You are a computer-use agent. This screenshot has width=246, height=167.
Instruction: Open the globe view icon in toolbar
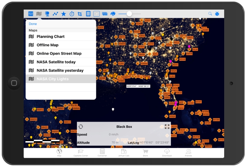click(x=47, y=14)
